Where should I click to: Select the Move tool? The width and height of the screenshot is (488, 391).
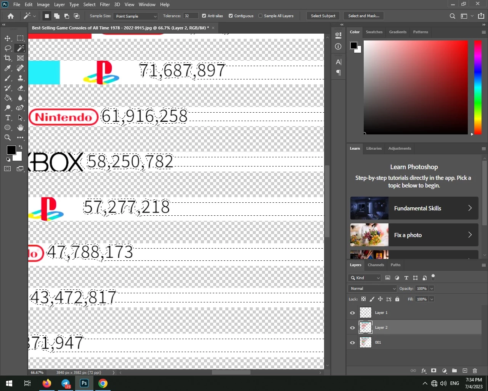click(8, 38)
